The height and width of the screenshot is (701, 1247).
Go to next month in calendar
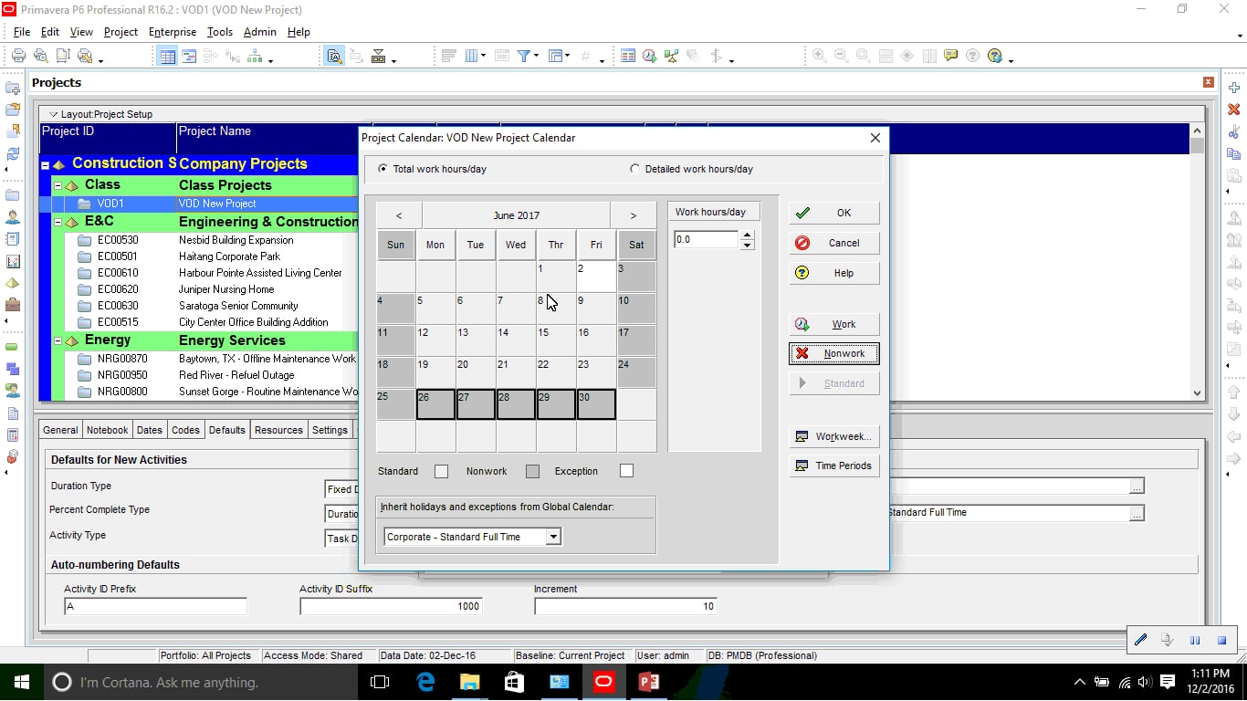tap(634, 215)
